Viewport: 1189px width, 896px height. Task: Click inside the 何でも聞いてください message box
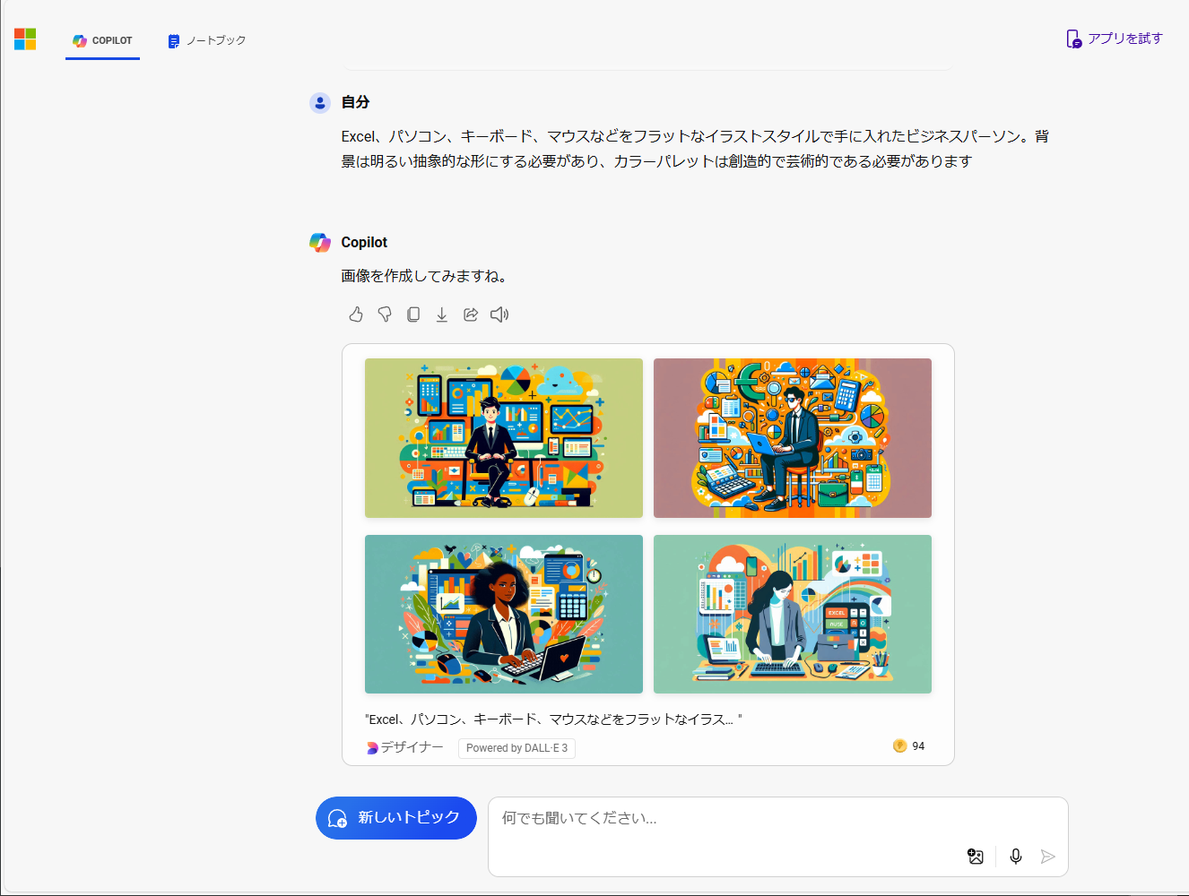coord(717,818)
